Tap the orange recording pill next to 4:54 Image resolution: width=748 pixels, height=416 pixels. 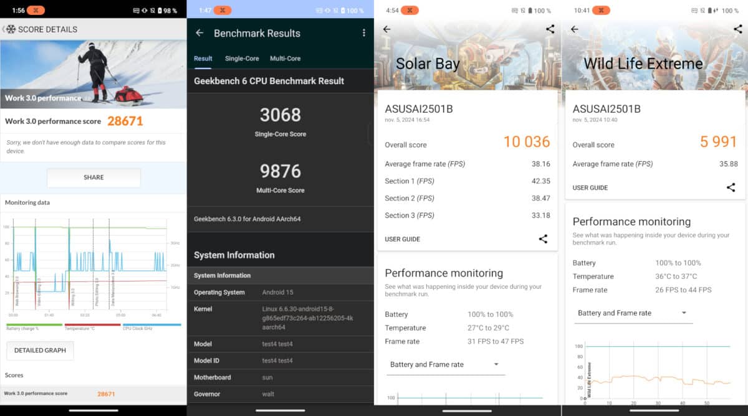410,11
